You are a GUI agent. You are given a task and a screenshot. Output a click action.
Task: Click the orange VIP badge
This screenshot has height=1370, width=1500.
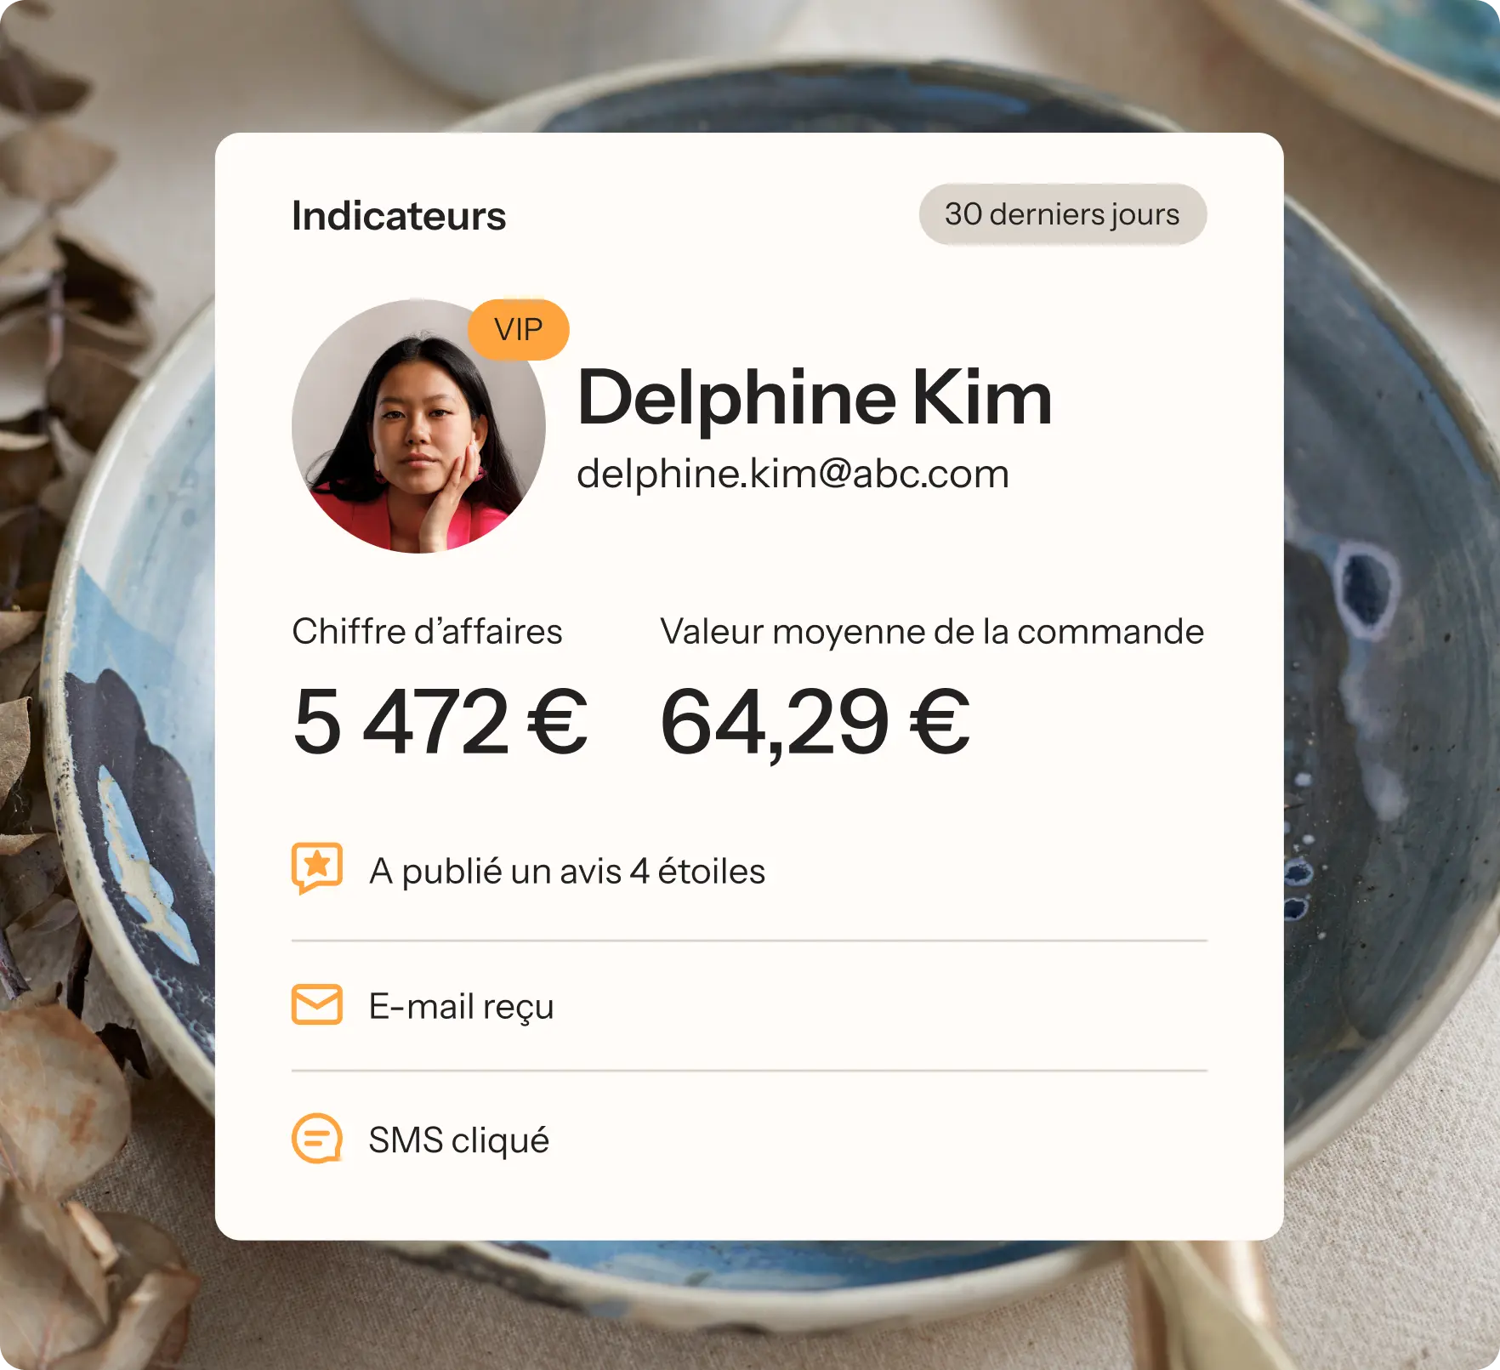[518, 329]
